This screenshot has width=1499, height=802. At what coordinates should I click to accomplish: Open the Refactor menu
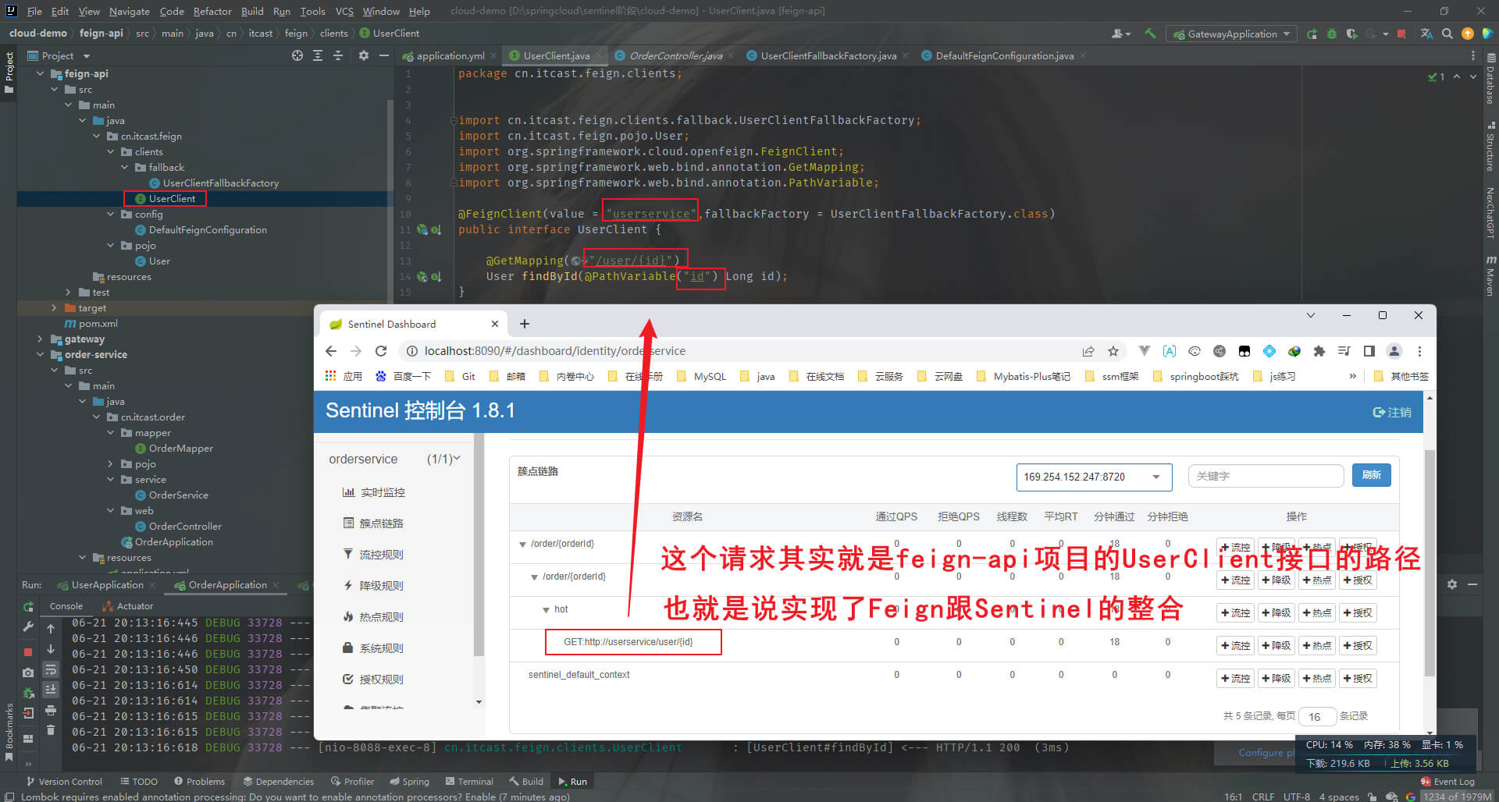point(212,11)
